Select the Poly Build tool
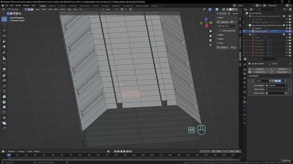Viewport: 293px width, 164px height. point(4,97)
